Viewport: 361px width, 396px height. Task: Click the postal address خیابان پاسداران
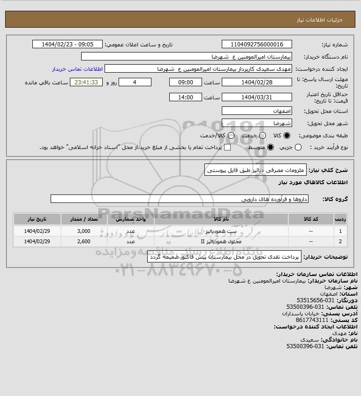point(301,314)
